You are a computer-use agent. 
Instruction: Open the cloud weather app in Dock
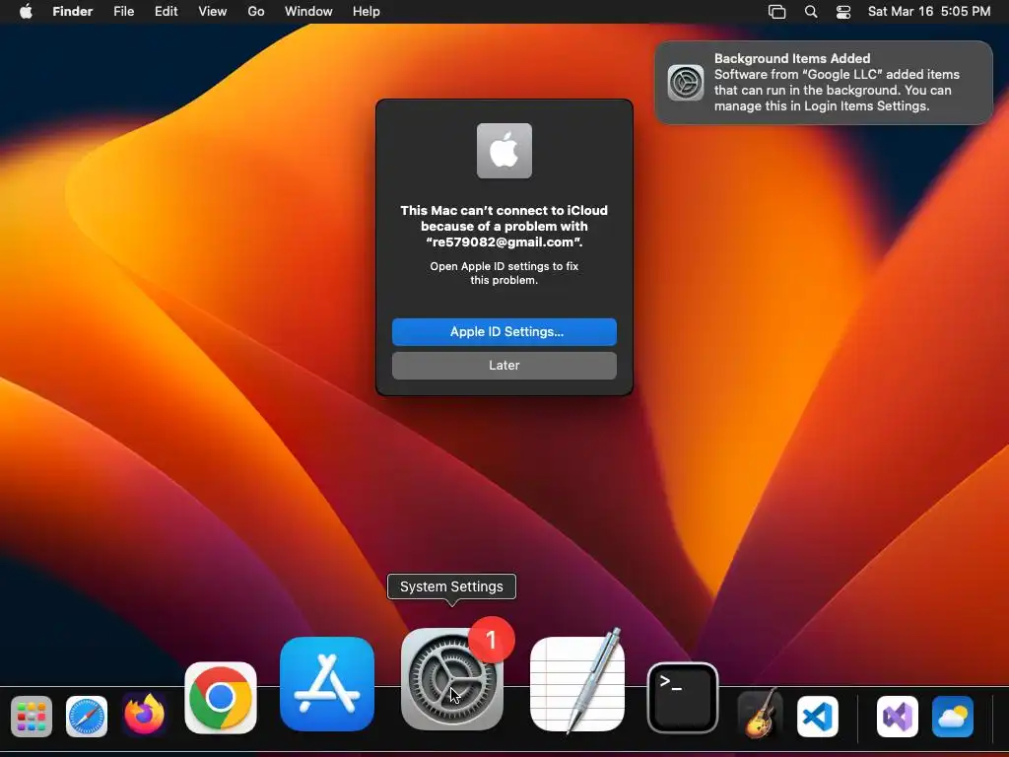(x=953, y=717)
